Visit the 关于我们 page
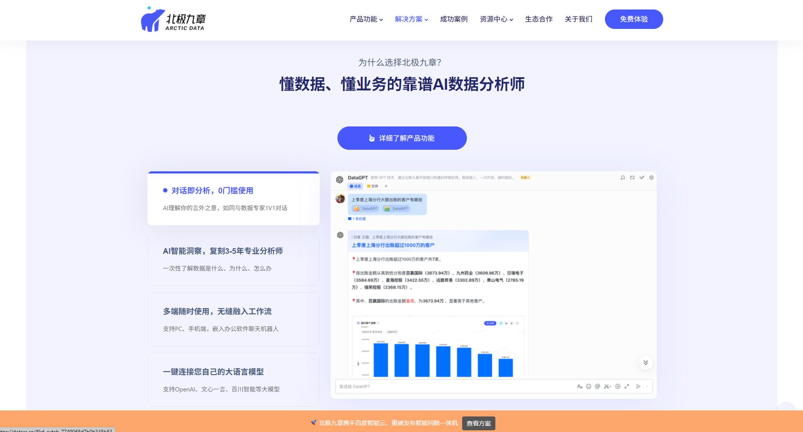This screenshot has width=803, height=432. click(x=578, y=19)
